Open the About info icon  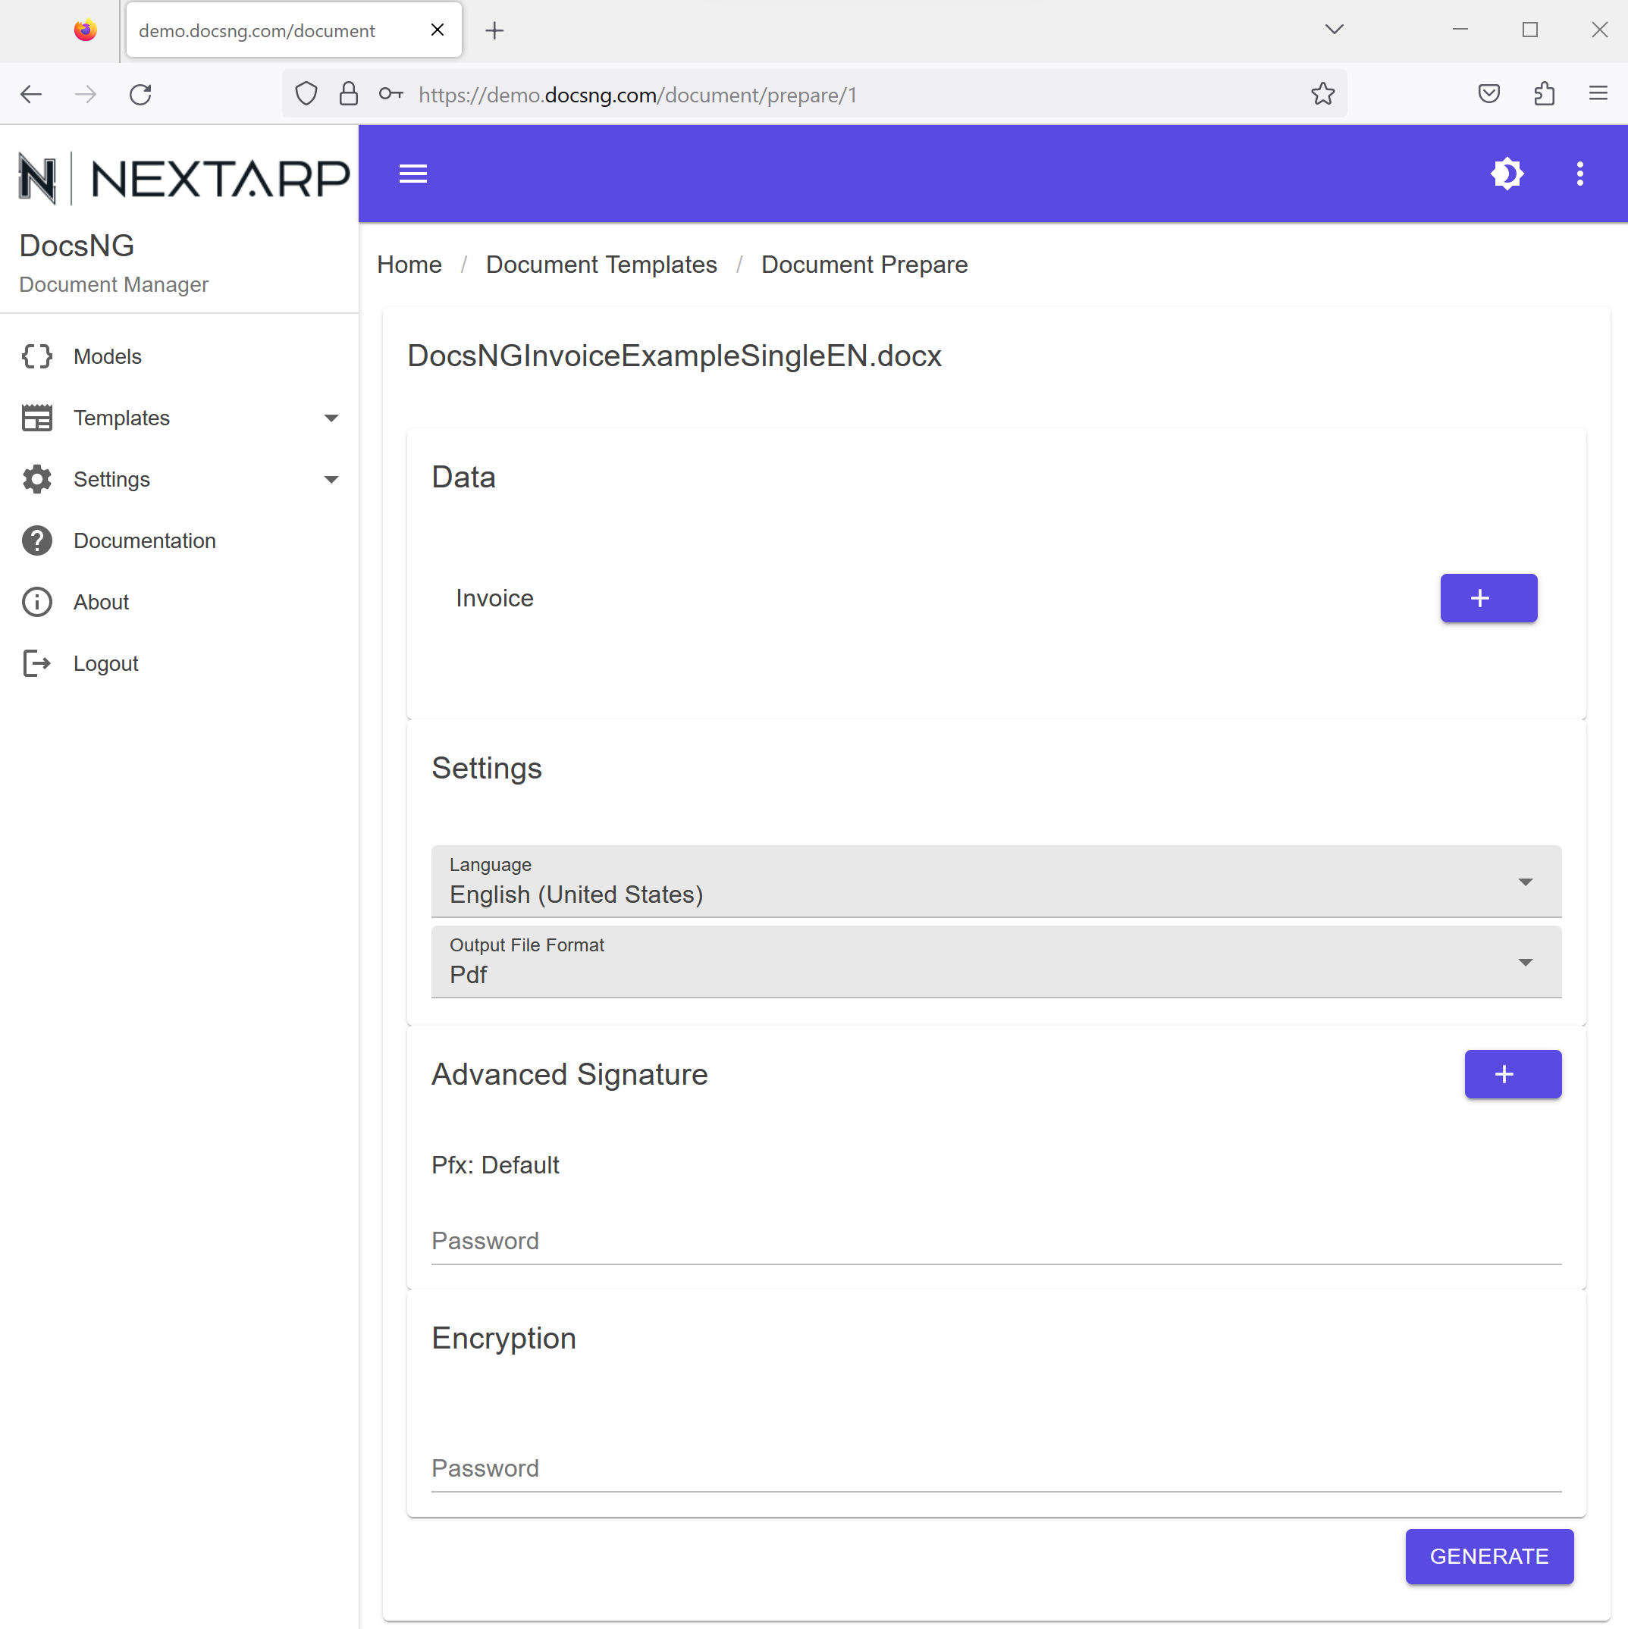click(x=37, y=602)
